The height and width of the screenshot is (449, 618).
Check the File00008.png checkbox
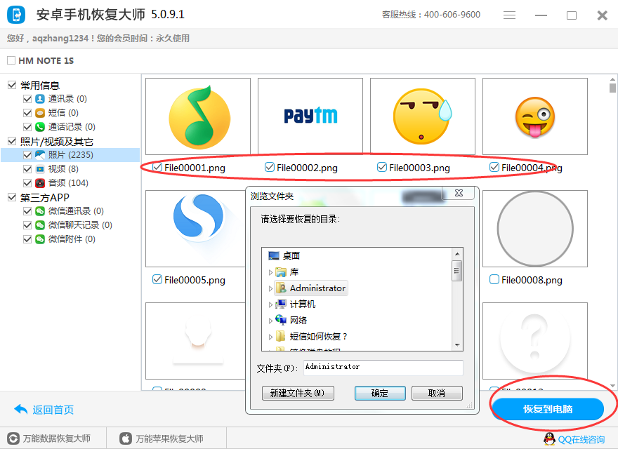[494, 279]
